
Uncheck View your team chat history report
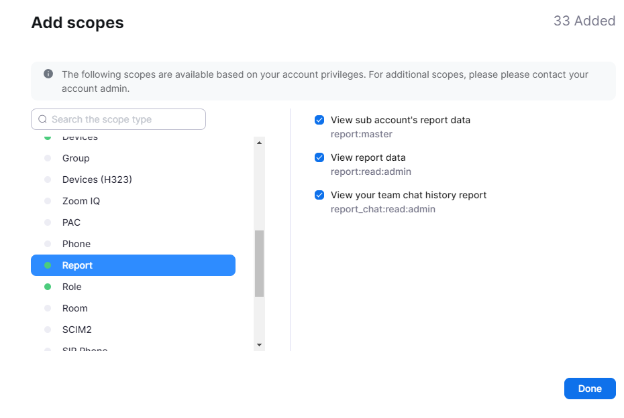tap(319, 196)
